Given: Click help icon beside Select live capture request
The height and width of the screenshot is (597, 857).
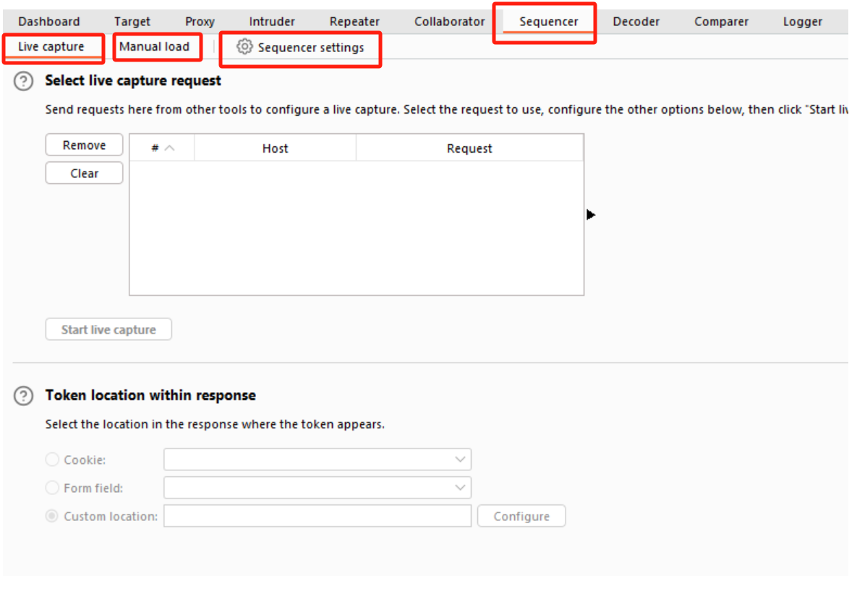Looking at the screenshot, I should pyautogui.click(x=24, y=81).
